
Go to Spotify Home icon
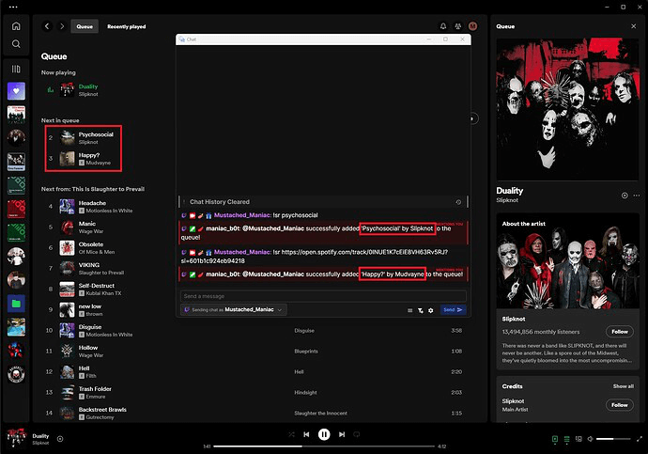tap(16, 26)
